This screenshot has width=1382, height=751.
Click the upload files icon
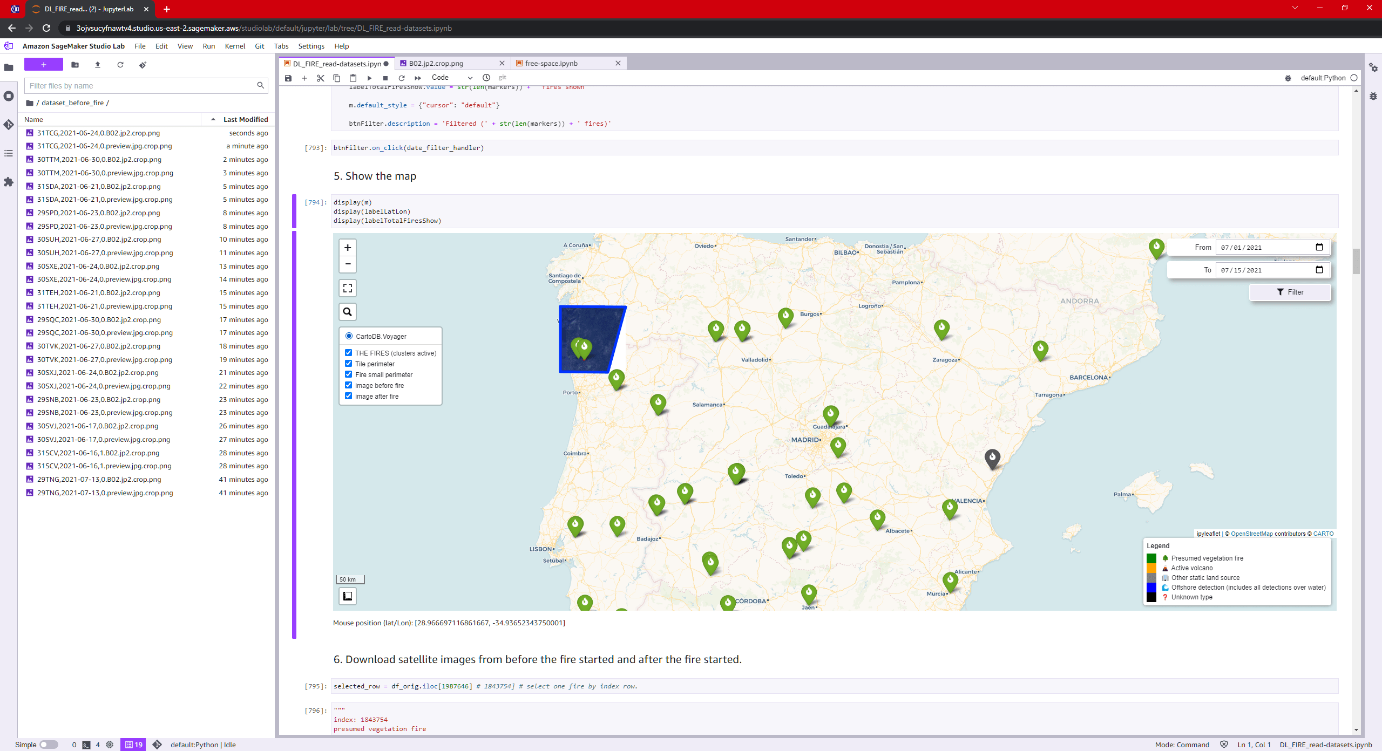pyautogui.click(x=98, y=65)
